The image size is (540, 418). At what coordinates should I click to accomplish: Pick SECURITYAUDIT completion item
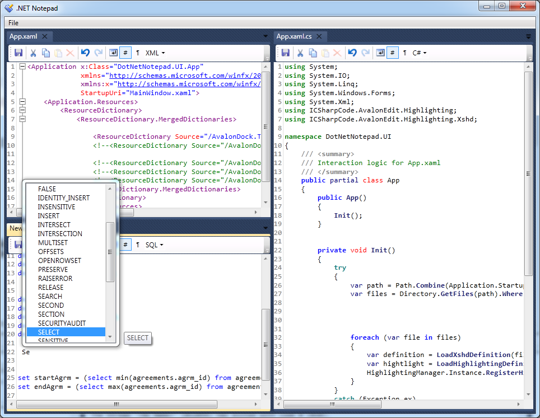point(66,323)
